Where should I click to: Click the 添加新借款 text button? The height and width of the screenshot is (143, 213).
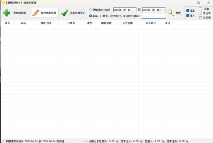click(20, 13)
